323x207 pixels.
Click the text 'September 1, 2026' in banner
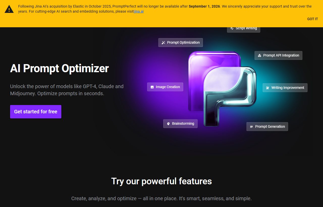pos(204,6)
